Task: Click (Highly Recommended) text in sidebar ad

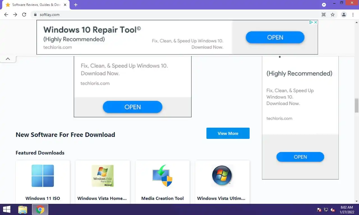Action: pyautogui.click(x=299, y=74)
